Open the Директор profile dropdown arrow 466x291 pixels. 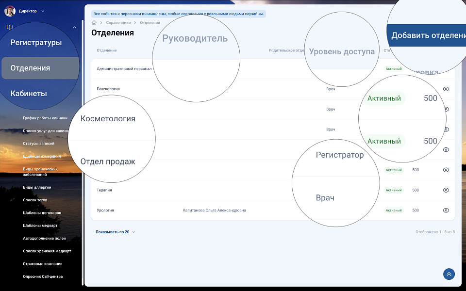43,11
